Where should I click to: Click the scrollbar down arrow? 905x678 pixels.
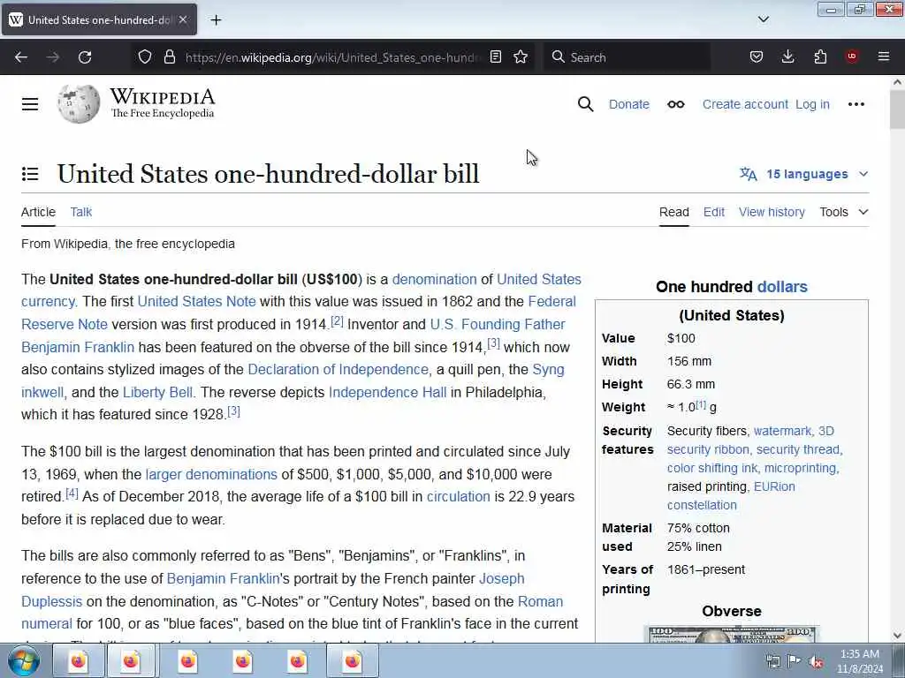(897, 636)
